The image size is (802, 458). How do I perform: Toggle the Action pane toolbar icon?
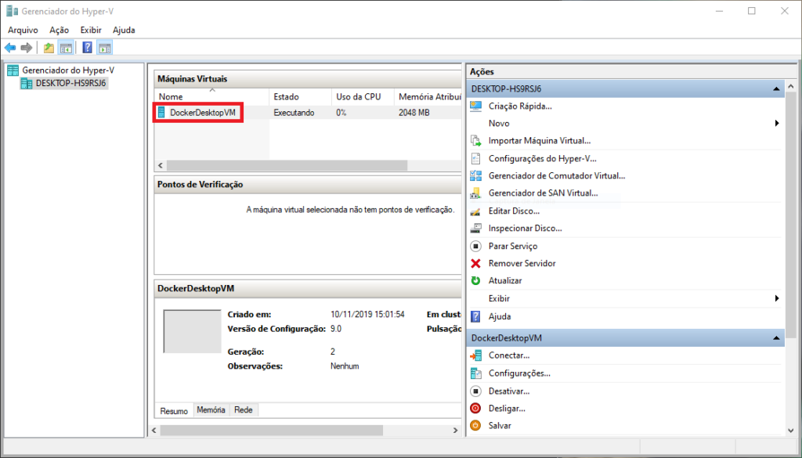[105, 48]
